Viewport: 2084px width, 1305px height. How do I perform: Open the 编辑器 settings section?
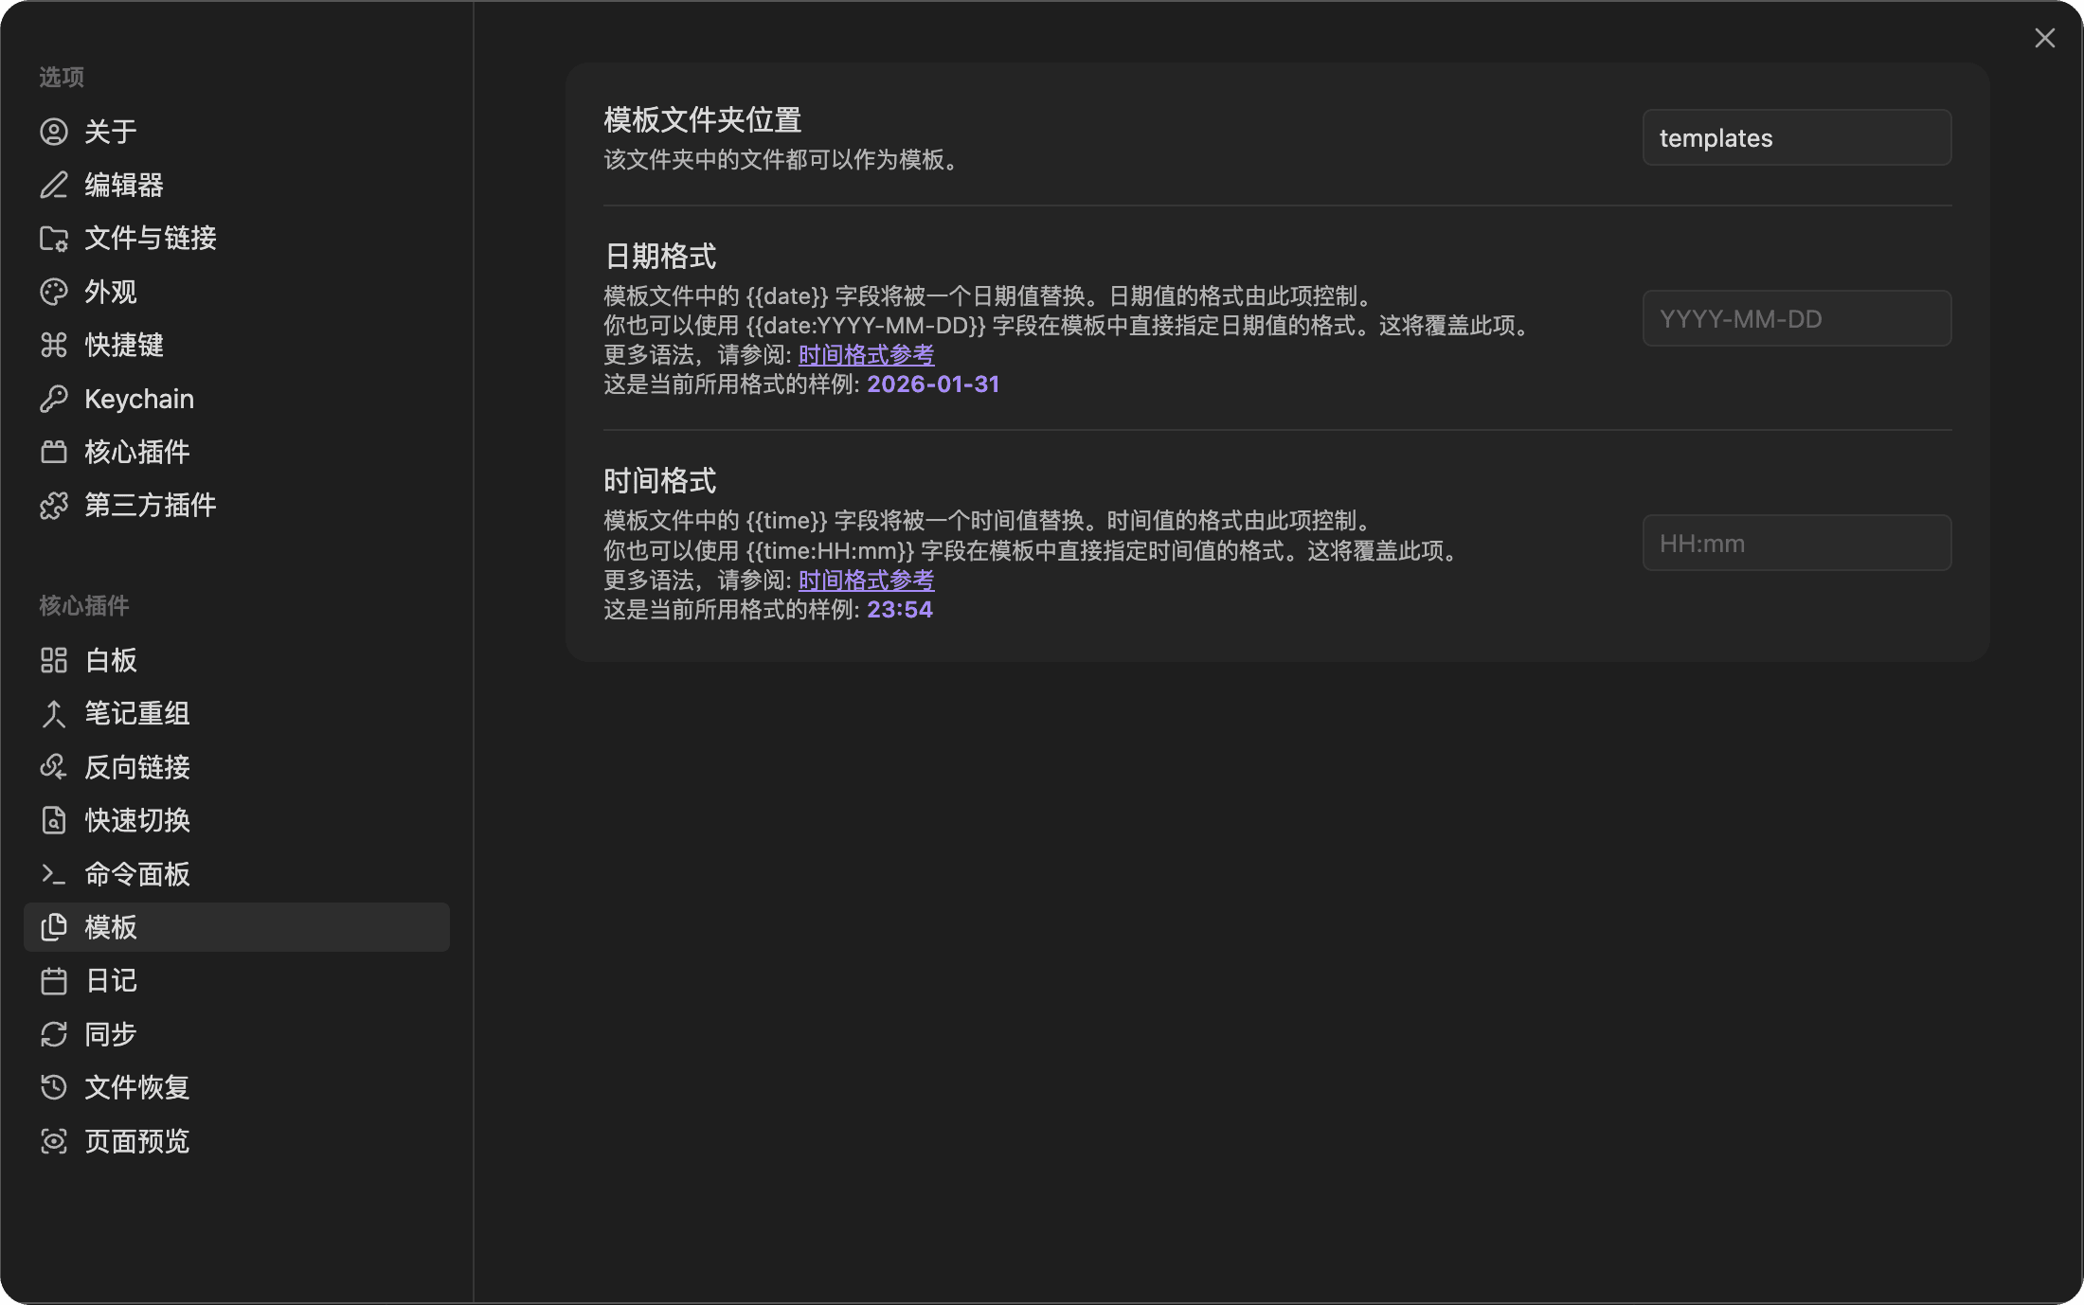[x=123, y=185]
